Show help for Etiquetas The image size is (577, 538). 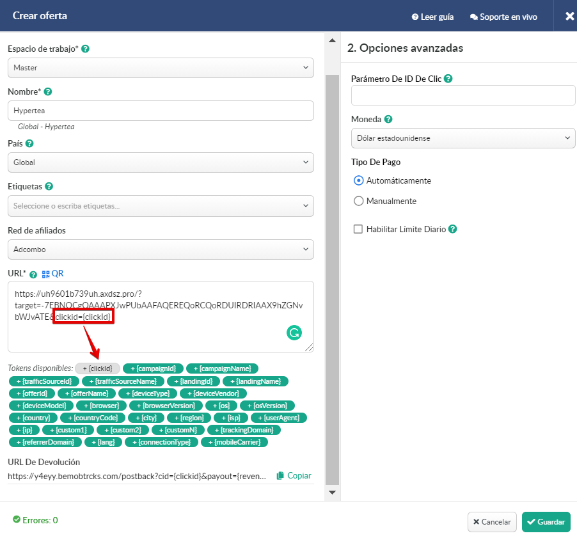[49, 187]
